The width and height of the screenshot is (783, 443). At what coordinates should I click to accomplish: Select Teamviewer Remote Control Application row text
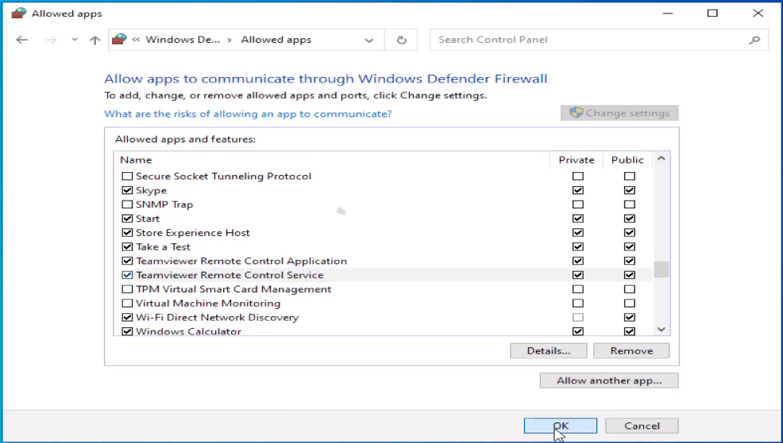pyautogui.click(x=241, y=261)
